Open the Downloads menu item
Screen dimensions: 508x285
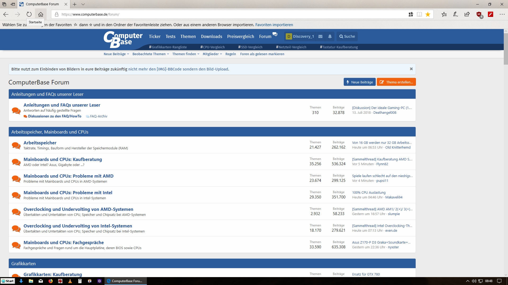[211, 36]
